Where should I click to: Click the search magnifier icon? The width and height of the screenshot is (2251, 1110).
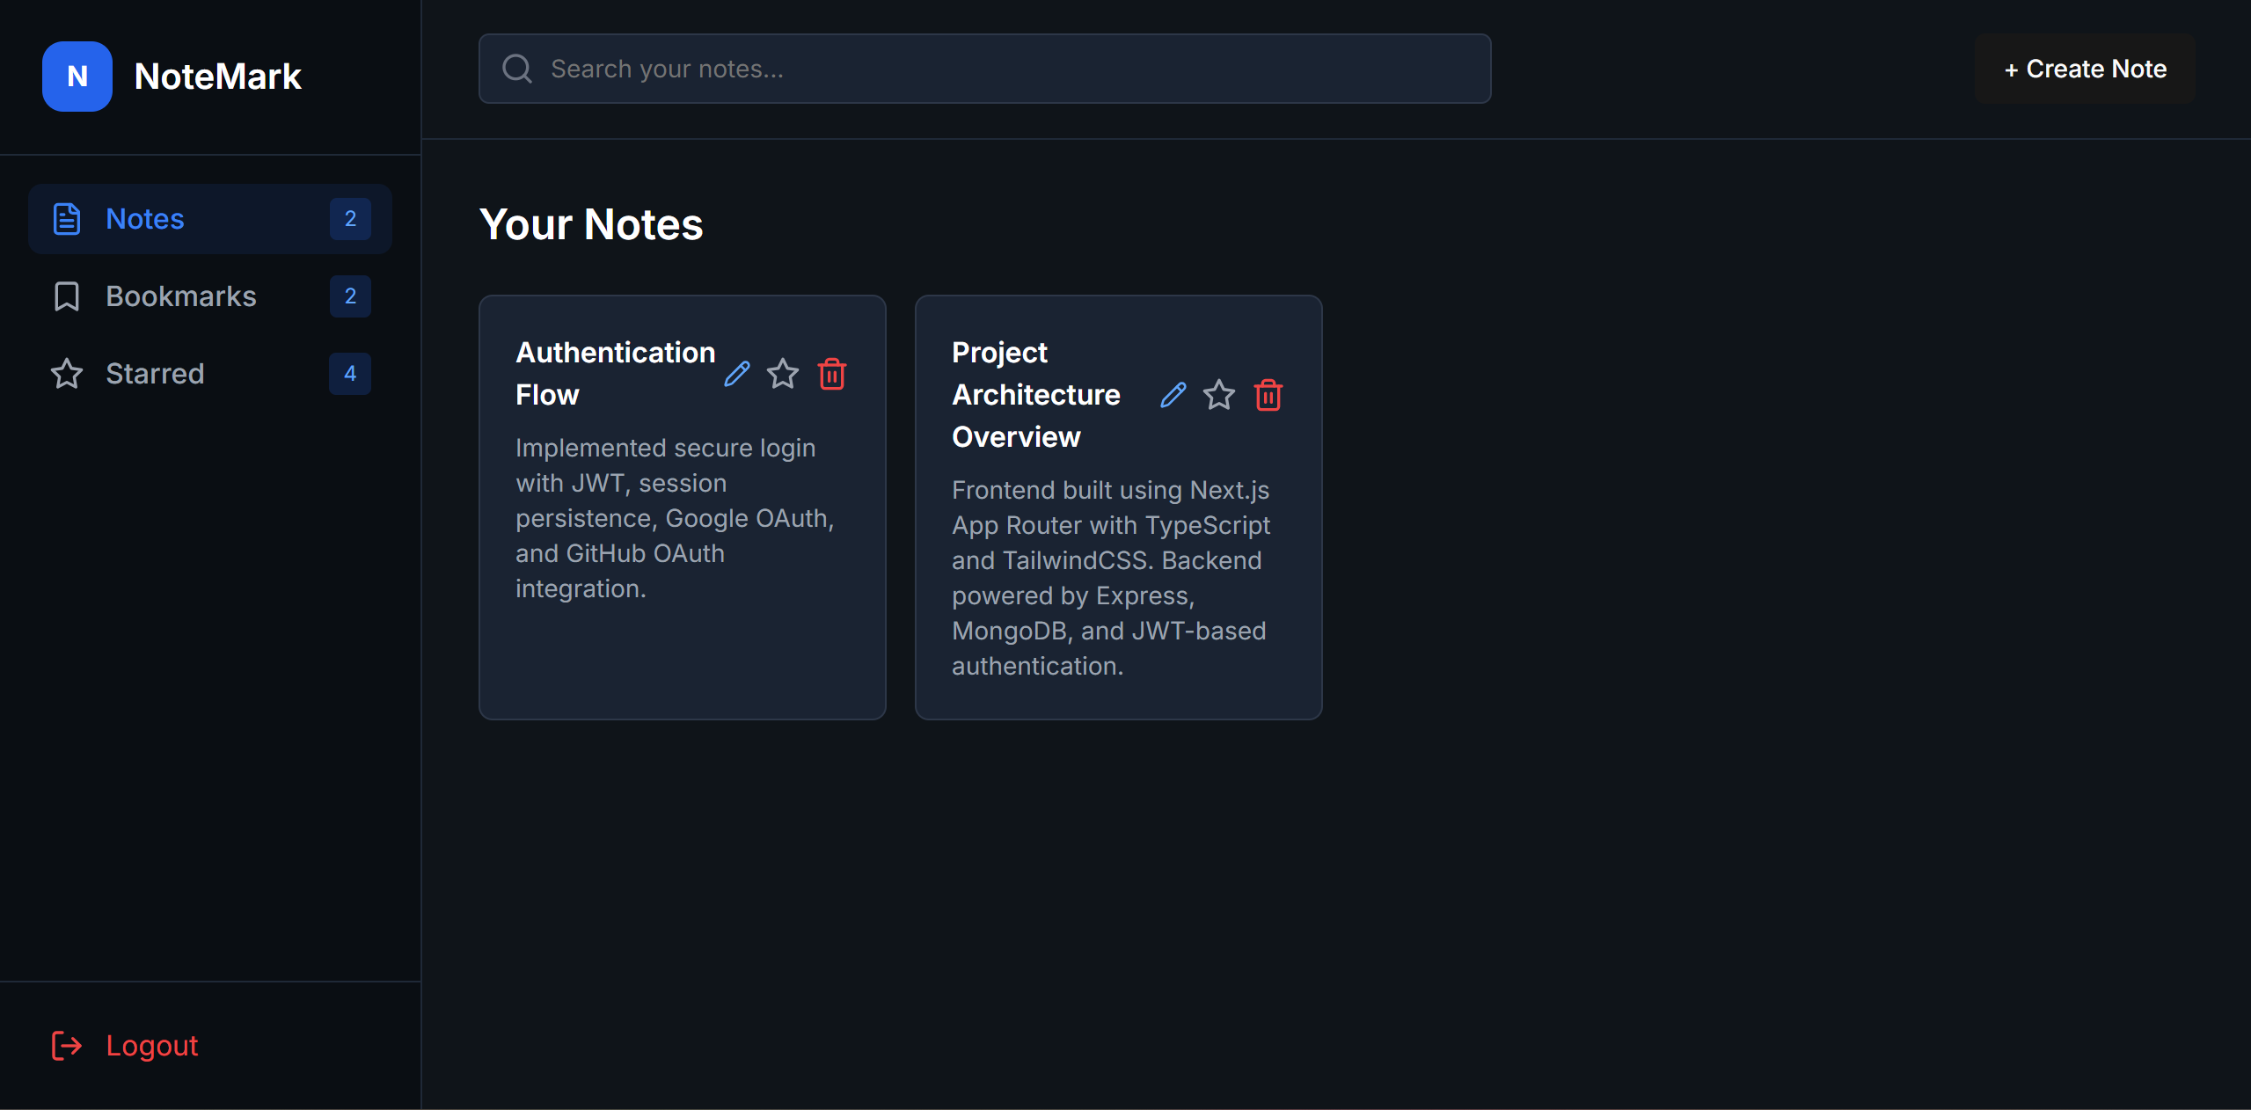tap(518, 68)
